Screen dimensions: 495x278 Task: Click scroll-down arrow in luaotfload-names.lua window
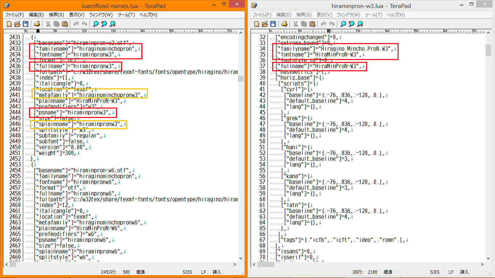(x=241, y=258)
